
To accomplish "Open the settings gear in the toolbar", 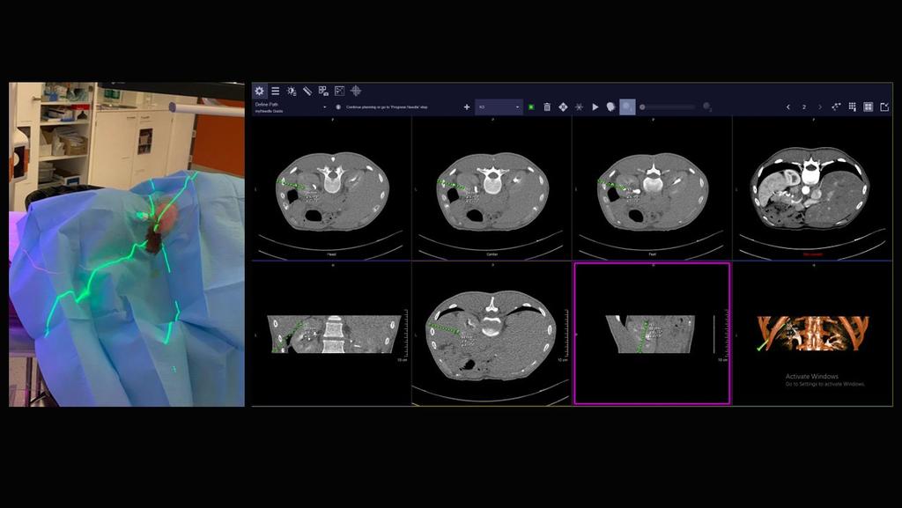I will 259,91.
